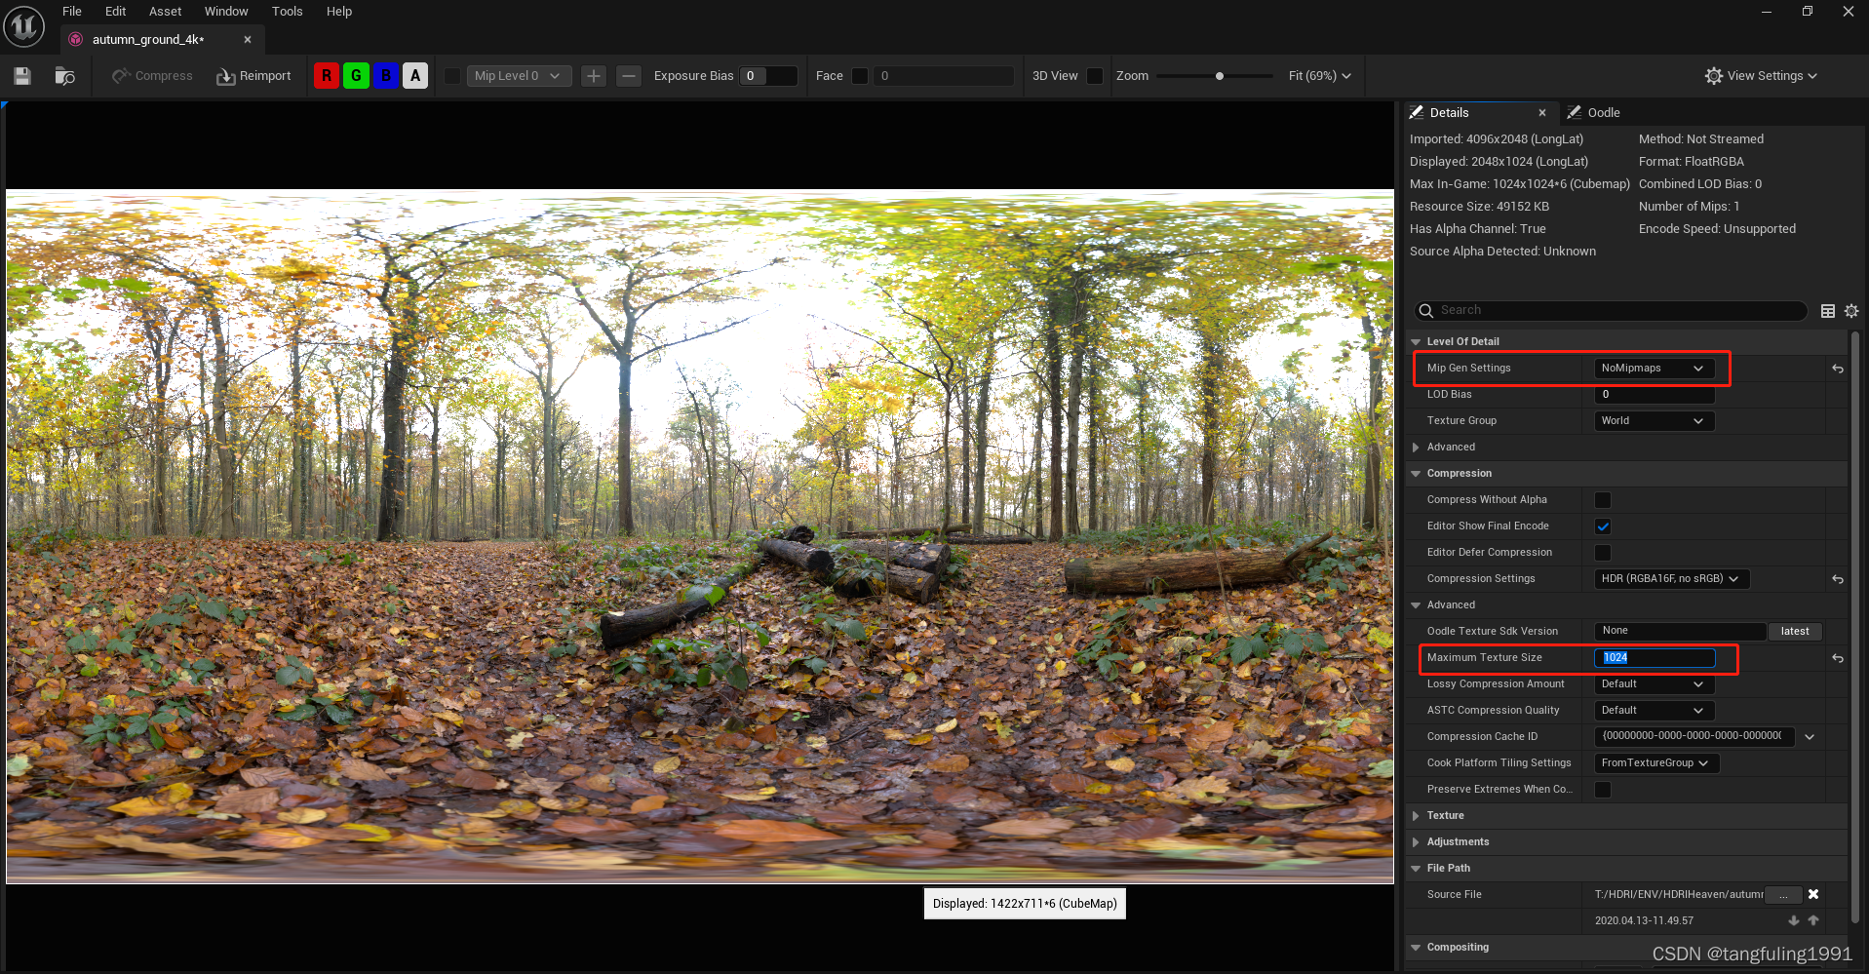
Task: Open the Asset menu
Action: 165,12
